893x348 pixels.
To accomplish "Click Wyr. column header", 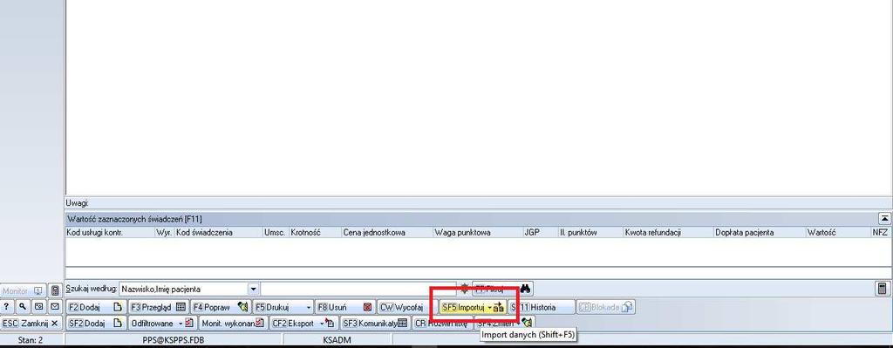I will pos(165,232).
